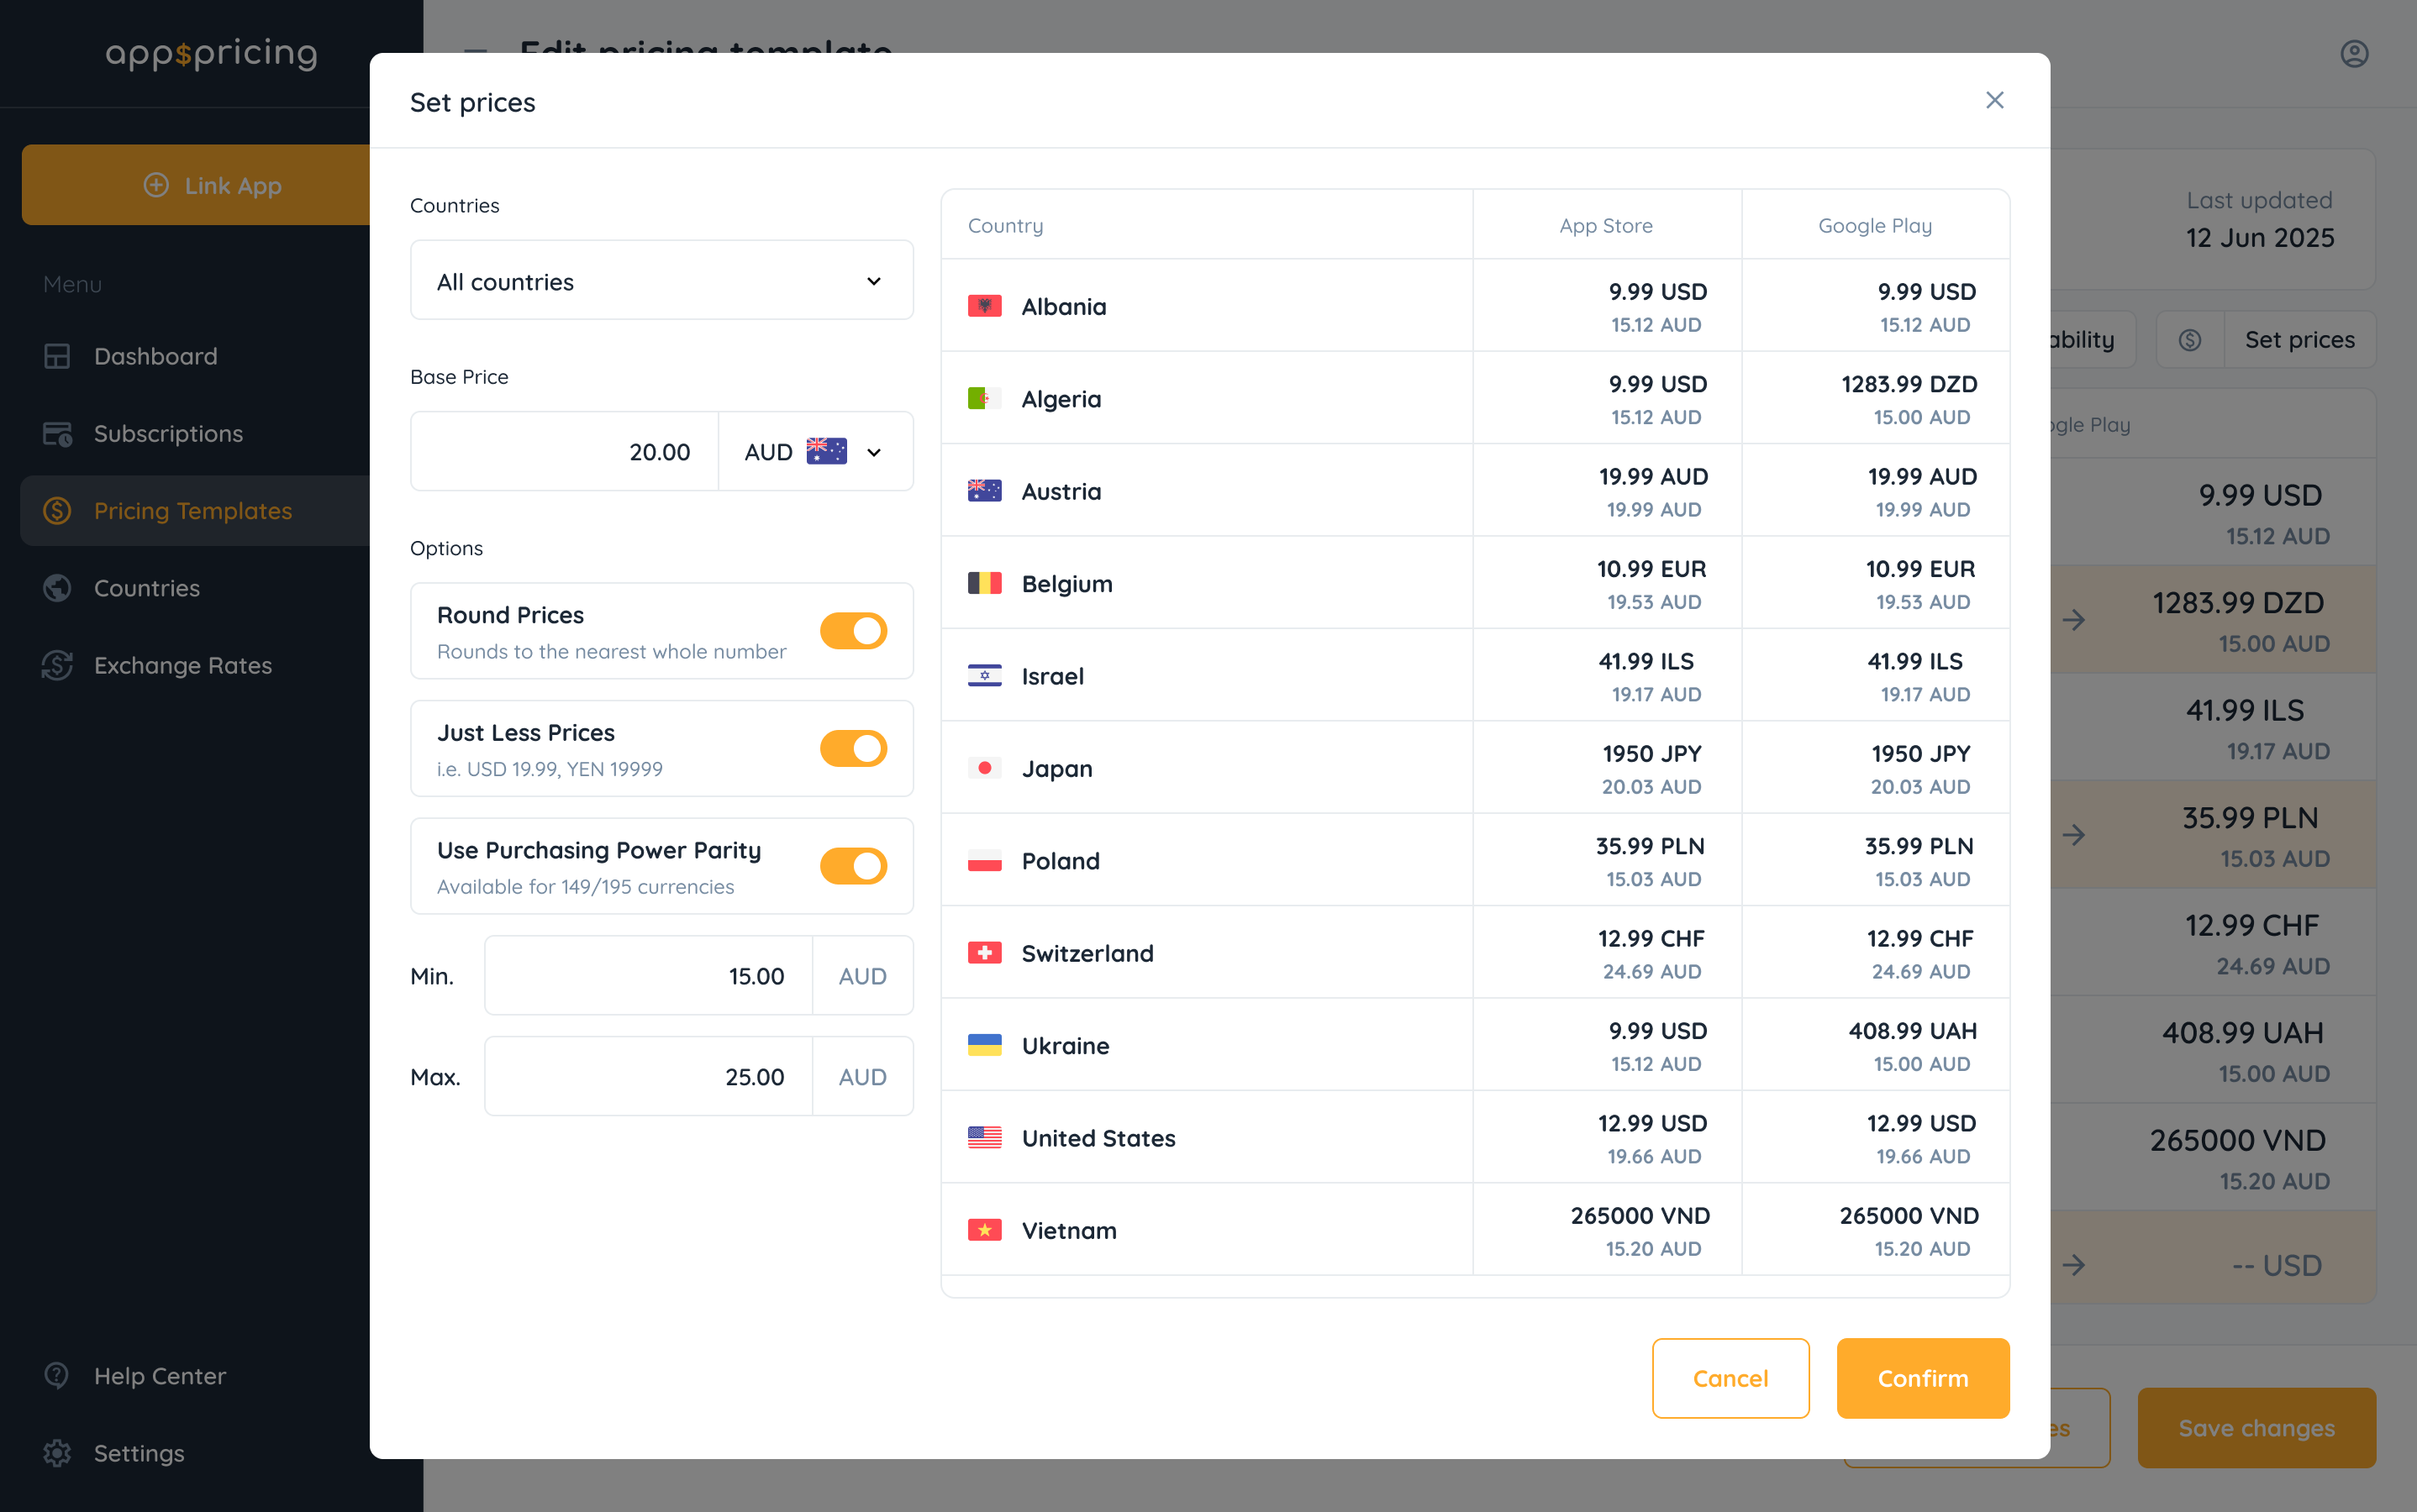
Task: Click the Cancel button
Action: [x=1730, y=1378]
